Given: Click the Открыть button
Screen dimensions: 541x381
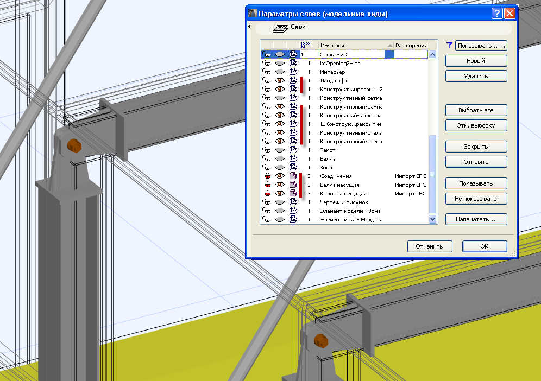Looking at the screenshot, I should coord(476,162).
